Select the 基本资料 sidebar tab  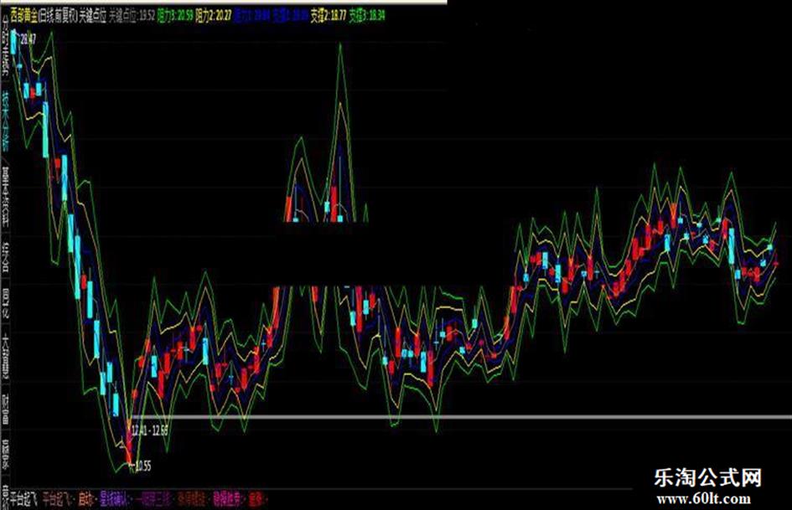point(6,191)
